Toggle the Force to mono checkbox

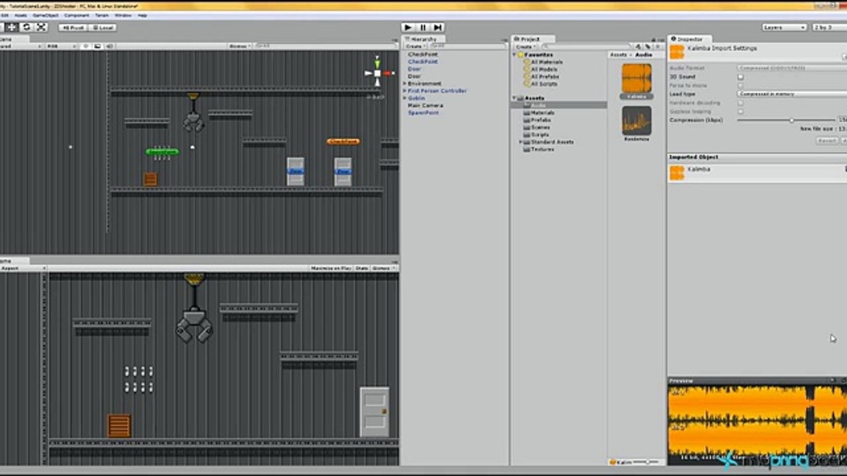(x=740, y=85)
